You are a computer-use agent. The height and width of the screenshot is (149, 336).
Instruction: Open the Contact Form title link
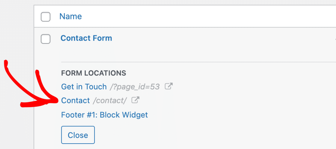point(86,38)
